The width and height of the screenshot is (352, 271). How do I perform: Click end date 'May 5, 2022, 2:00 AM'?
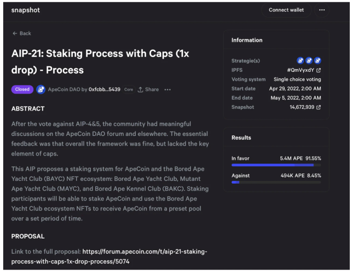(295, 98)
